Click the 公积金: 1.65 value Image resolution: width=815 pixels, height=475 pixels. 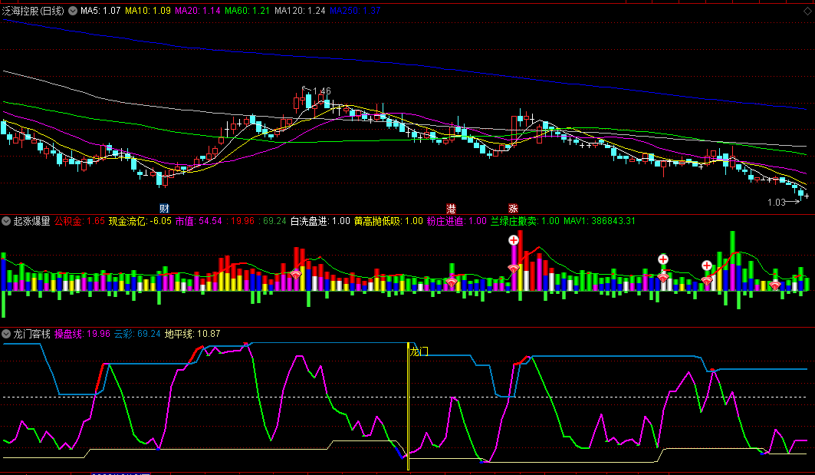point(80,221)
